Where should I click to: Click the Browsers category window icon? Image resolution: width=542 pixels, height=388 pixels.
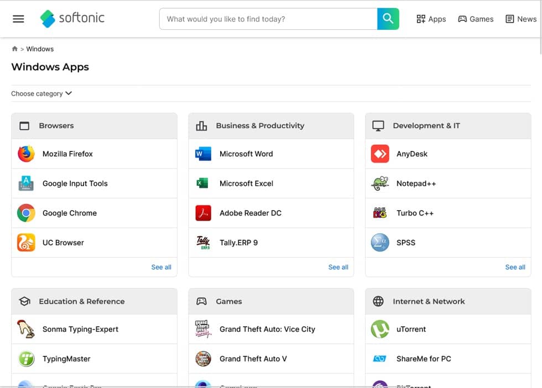point(24,126)
